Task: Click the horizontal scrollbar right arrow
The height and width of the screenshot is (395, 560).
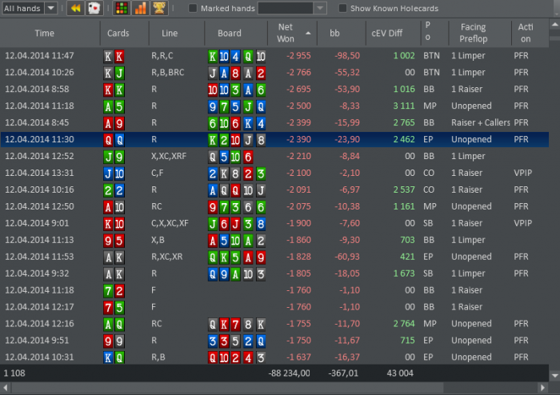Action: point(542,388)
